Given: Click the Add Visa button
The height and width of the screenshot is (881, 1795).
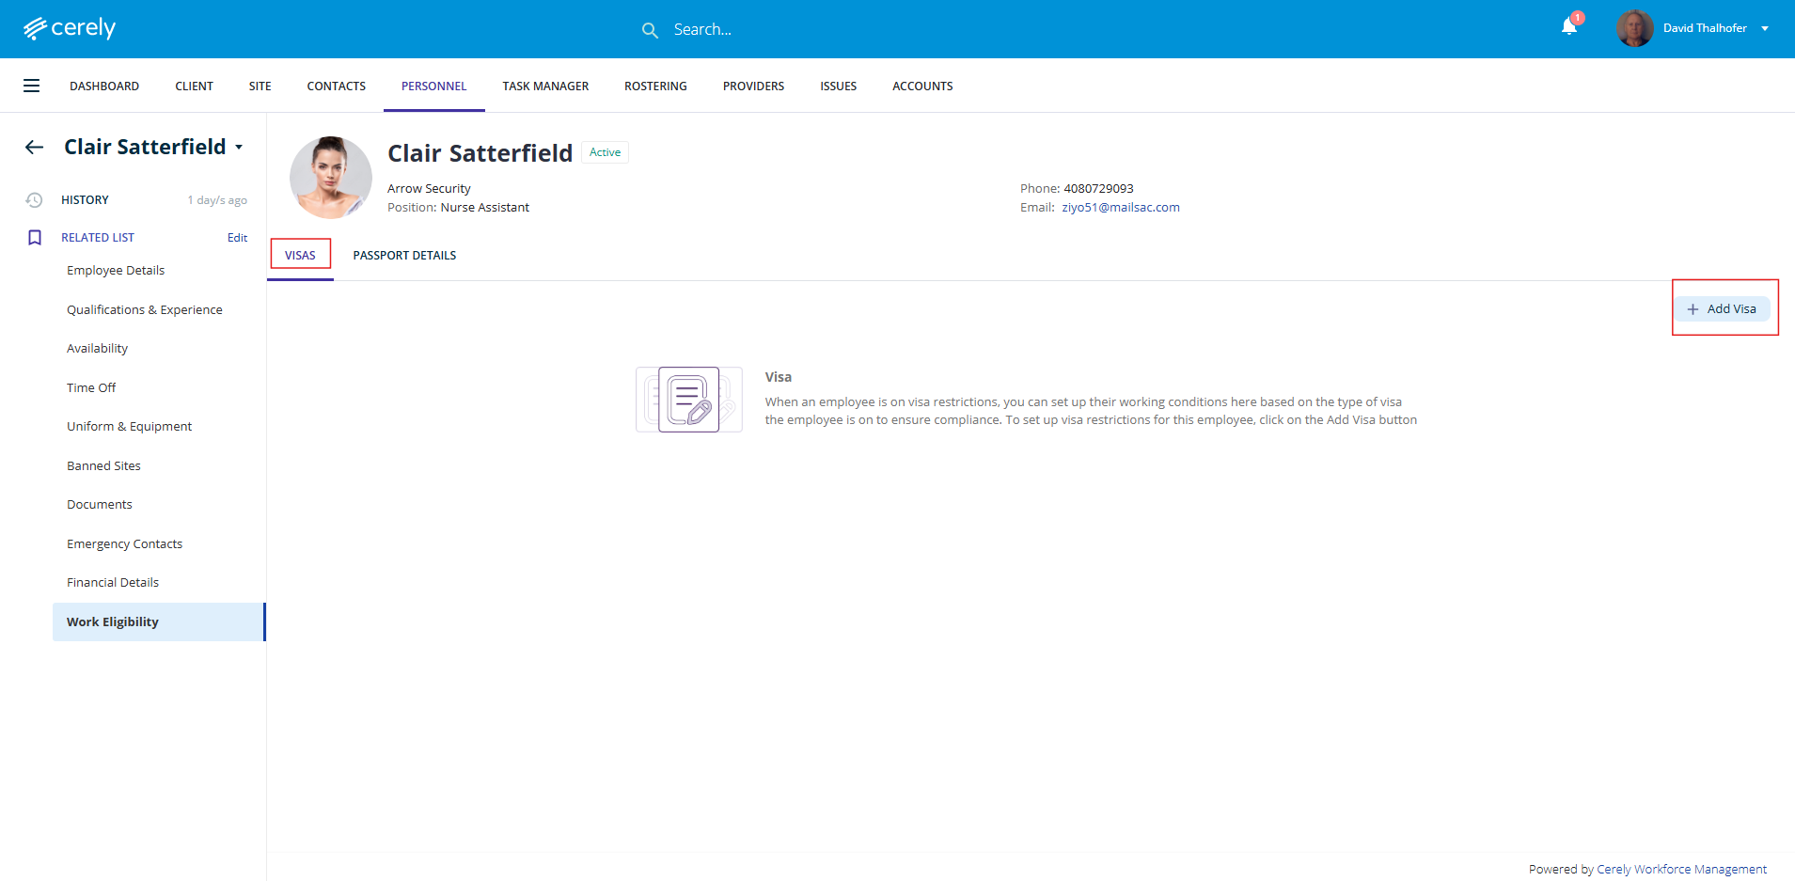Looking at the screenshot, I should click(x=1722, y=309).
